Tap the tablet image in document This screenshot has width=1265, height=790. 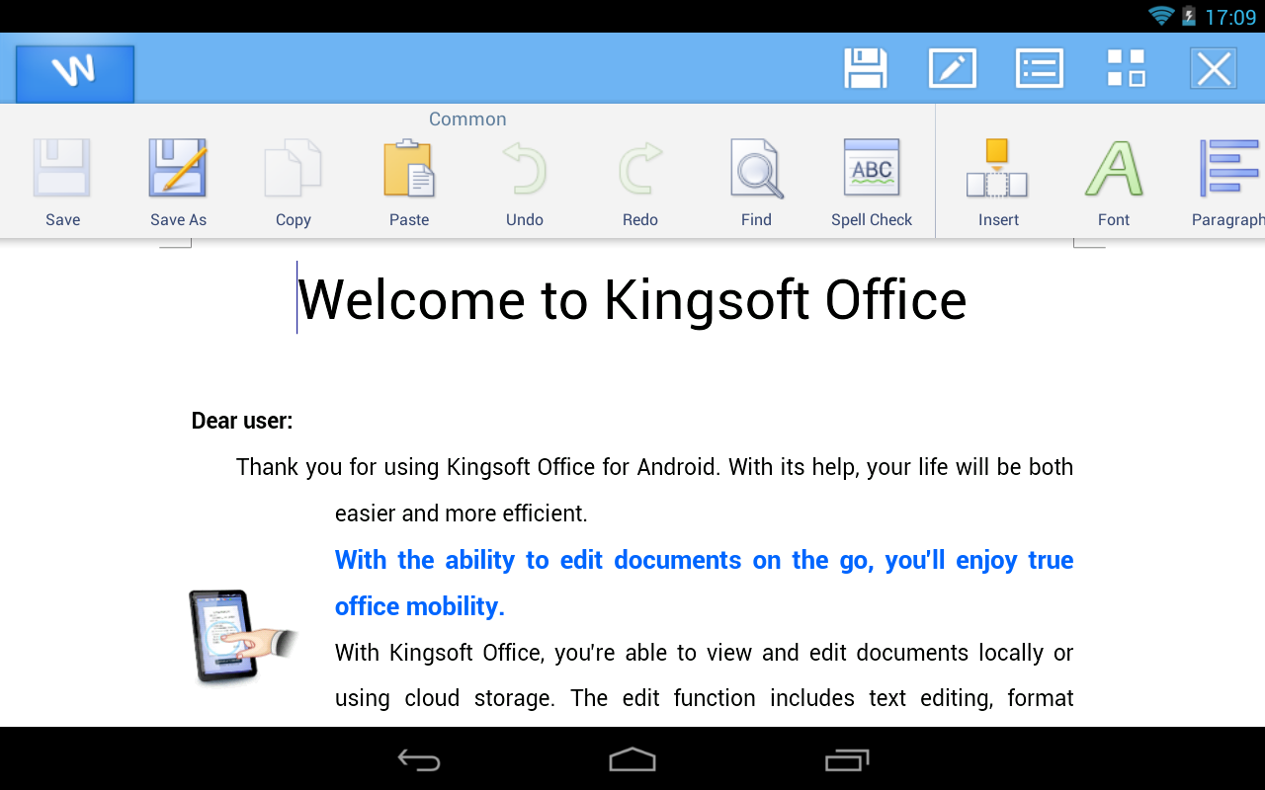pos(241,636)
